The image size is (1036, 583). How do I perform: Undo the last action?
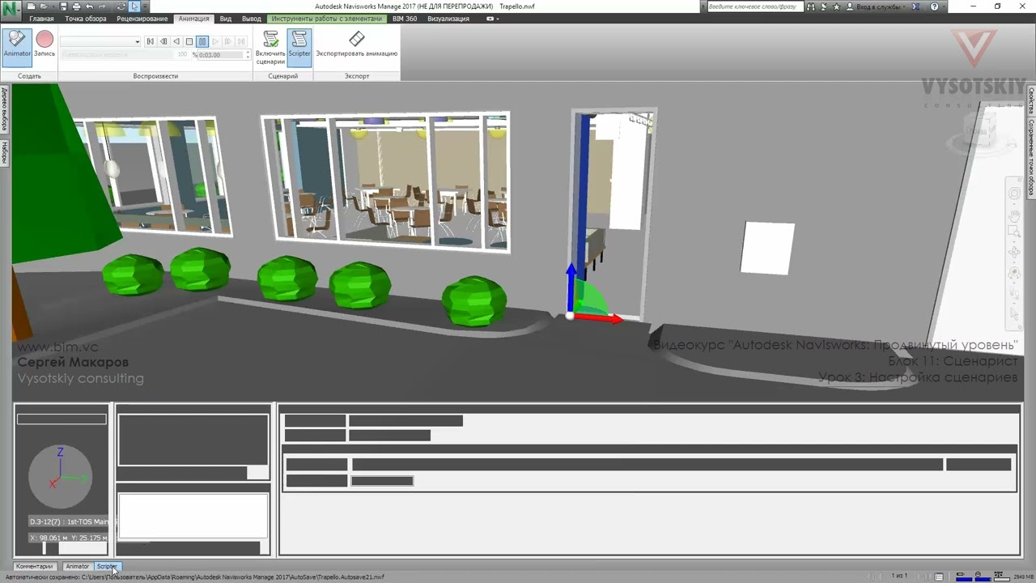[90, 6]
